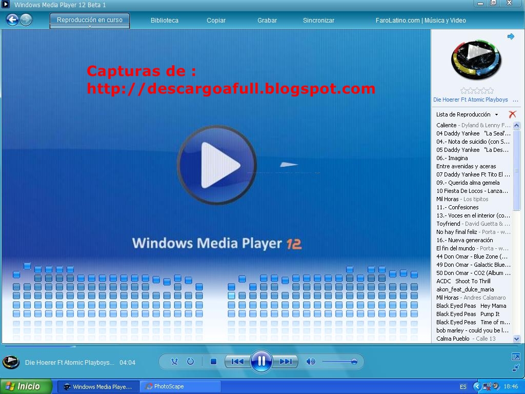Select 'No hay final feliz - Porta' track
This screenshot has height=394, width=525.
(x=473, y=232)
